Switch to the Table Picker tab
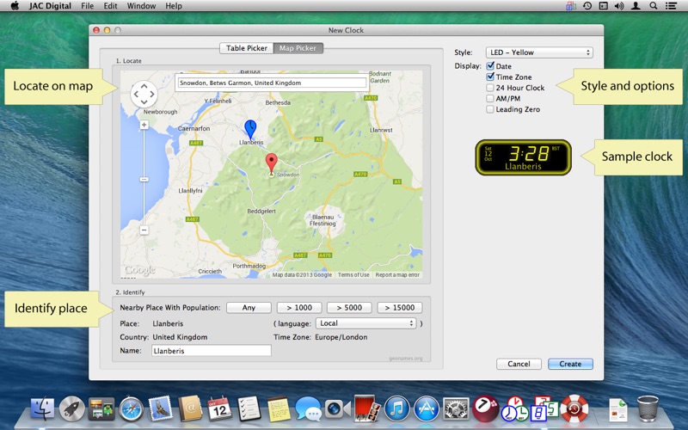The image size is (688, 430). pyautogui.click(x=247, y=48)
